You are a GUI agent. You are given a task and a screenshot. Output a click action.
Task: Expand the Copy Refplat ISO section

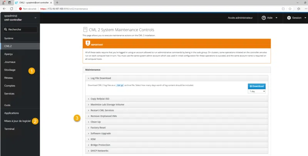[99, 99]
